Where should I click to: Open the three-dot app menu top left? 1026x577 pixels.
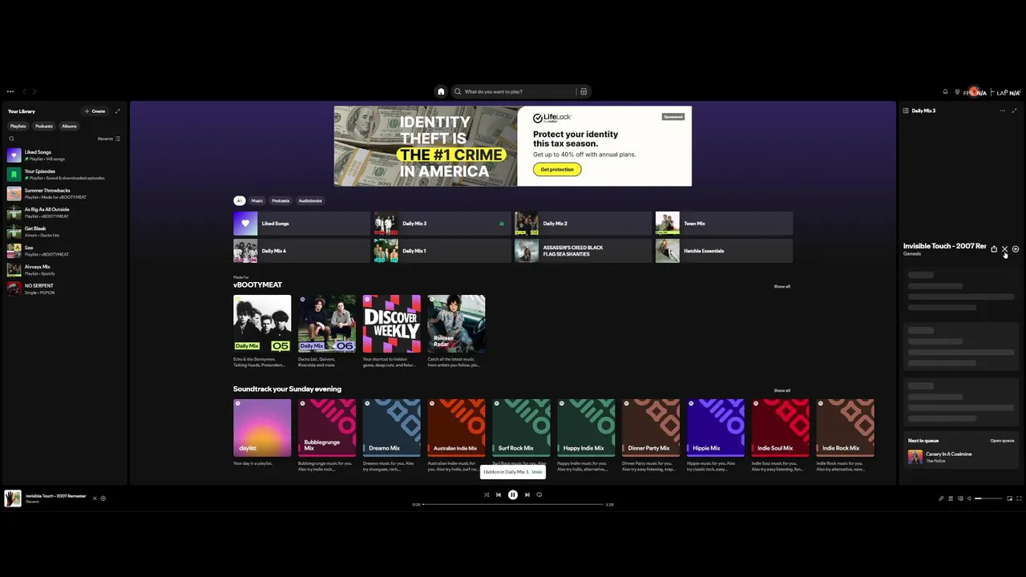(x=10, y=91)
